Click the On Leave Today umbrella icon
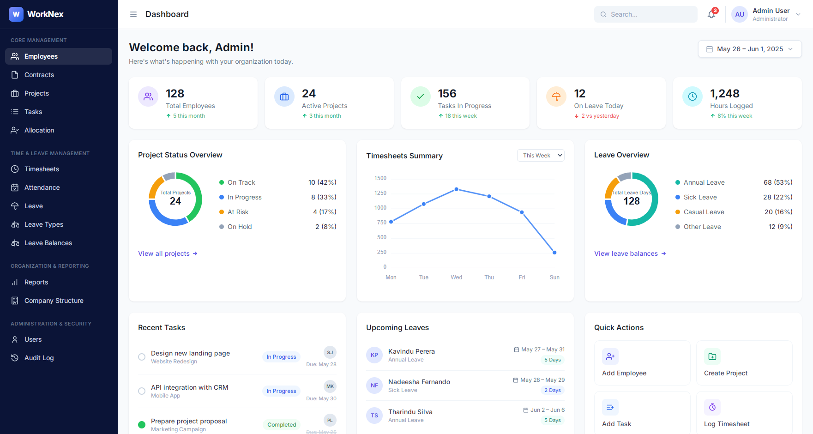The image size is (813, 434). 556,96
